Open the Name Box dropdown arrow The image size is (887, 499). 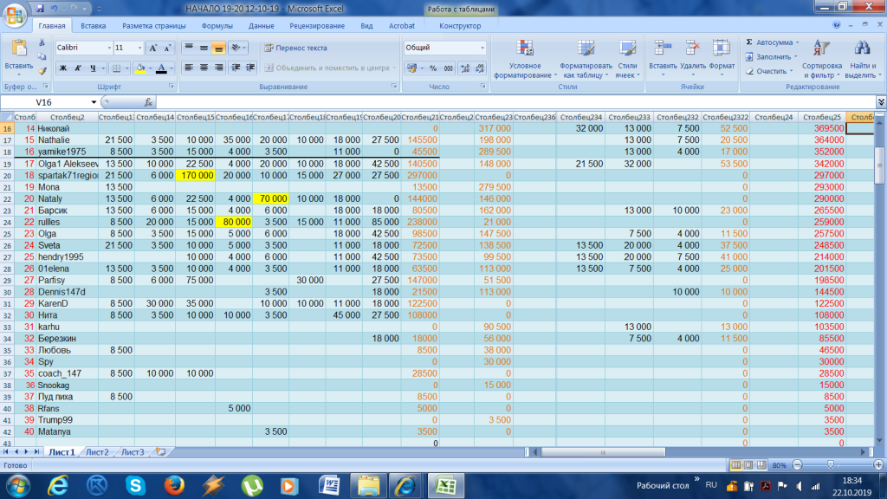(x=86, y=101)
